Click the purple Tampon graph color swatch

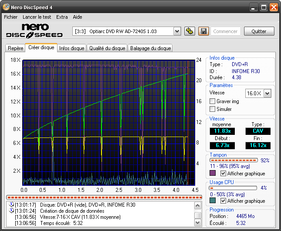213,173
